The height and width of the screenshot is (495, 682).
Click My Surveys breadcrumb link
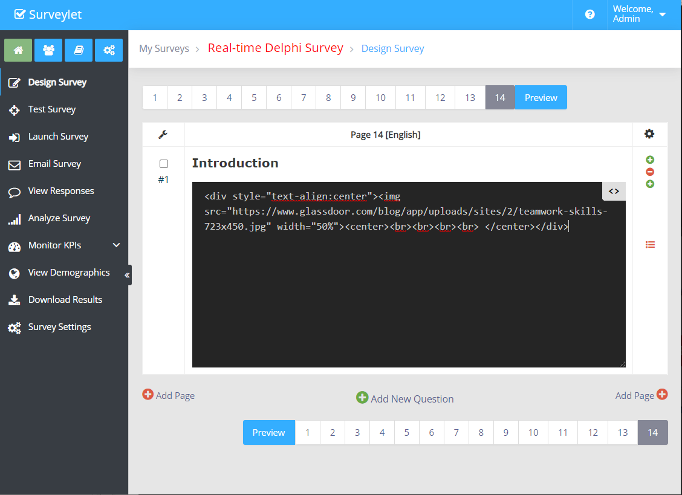pos(164,48)
